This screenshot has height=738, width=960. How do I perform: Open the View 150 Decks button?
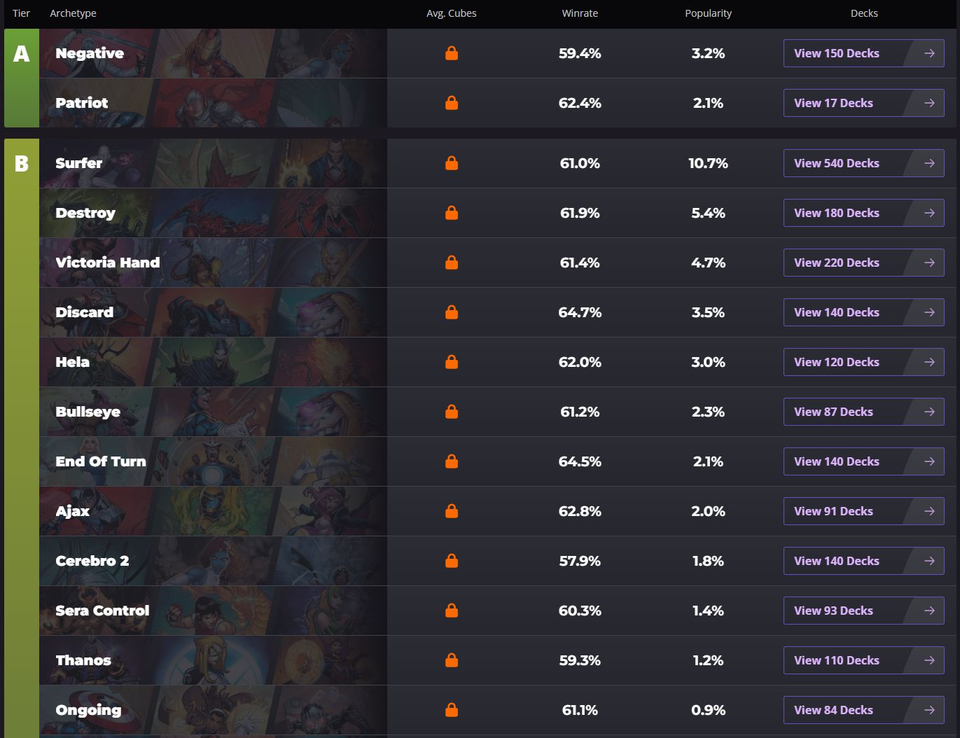[863, 53]
